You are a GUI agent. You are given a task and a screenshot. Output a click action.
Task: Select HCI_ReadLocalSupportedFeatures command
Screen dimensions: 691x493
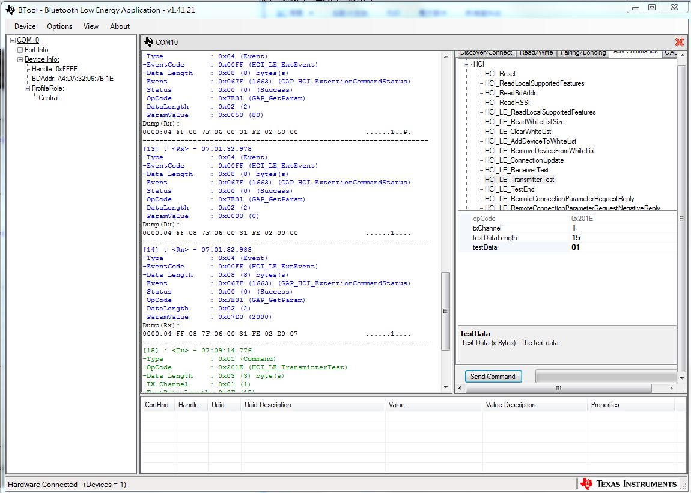point(535,83)
